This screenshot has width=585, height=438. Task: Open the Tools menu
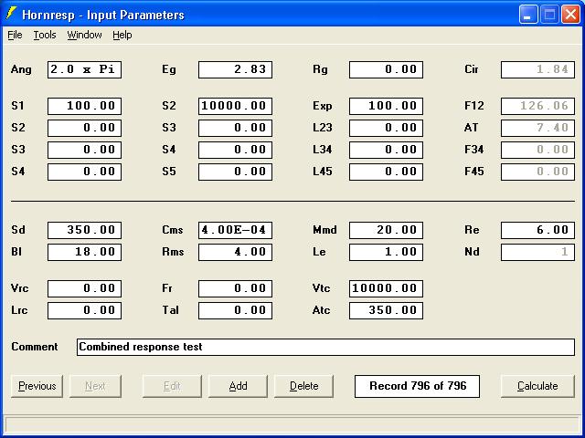[x=45, y=35]
